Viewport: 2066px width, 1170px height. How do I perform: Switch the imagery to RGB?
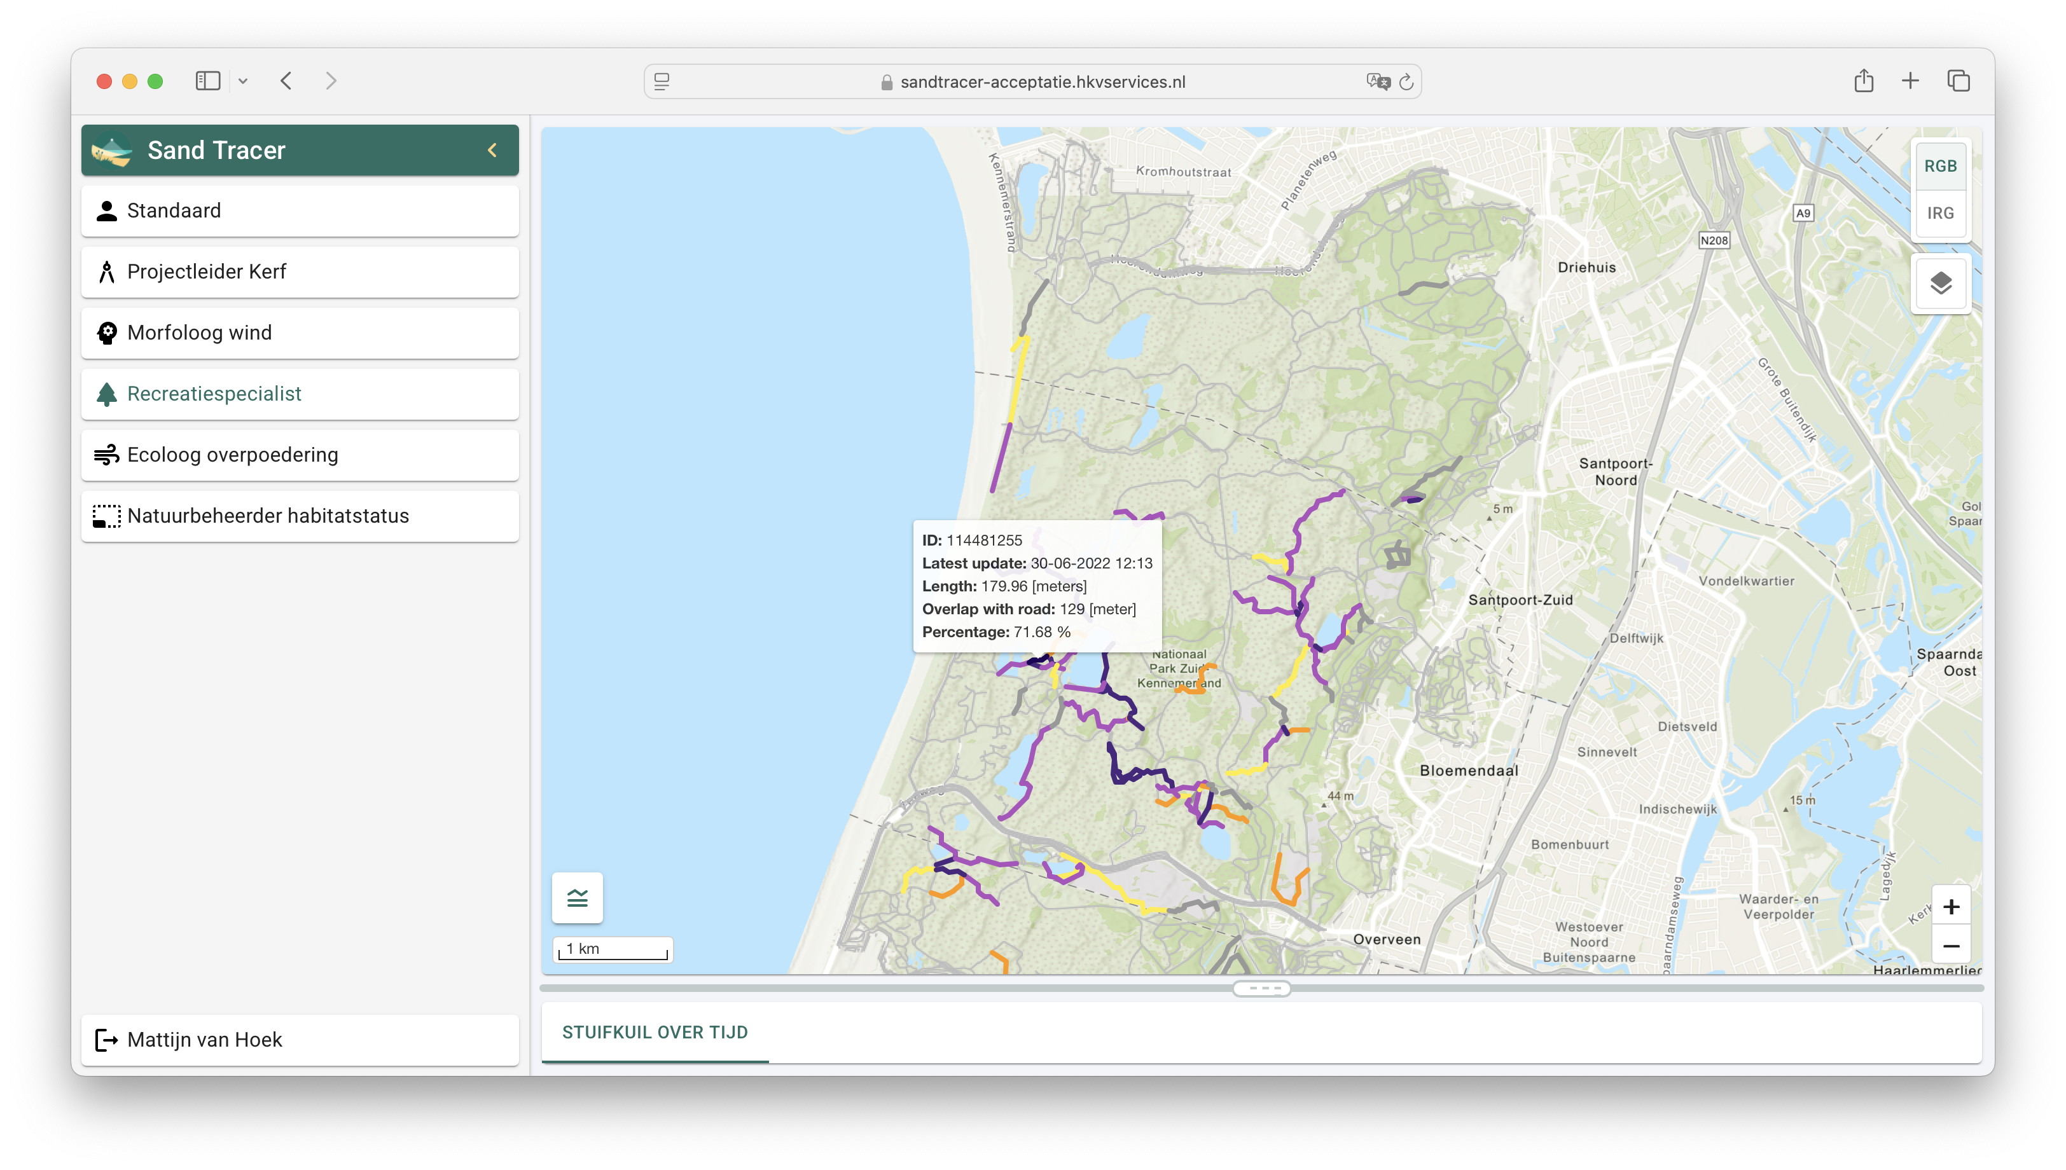point(1940,167)
